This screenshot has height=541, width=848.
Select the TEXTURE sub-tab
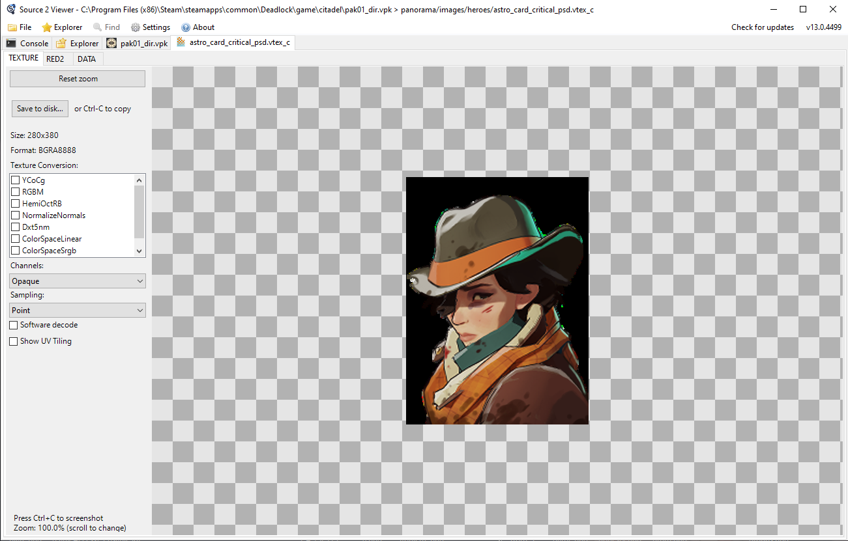tap(23, 58)
